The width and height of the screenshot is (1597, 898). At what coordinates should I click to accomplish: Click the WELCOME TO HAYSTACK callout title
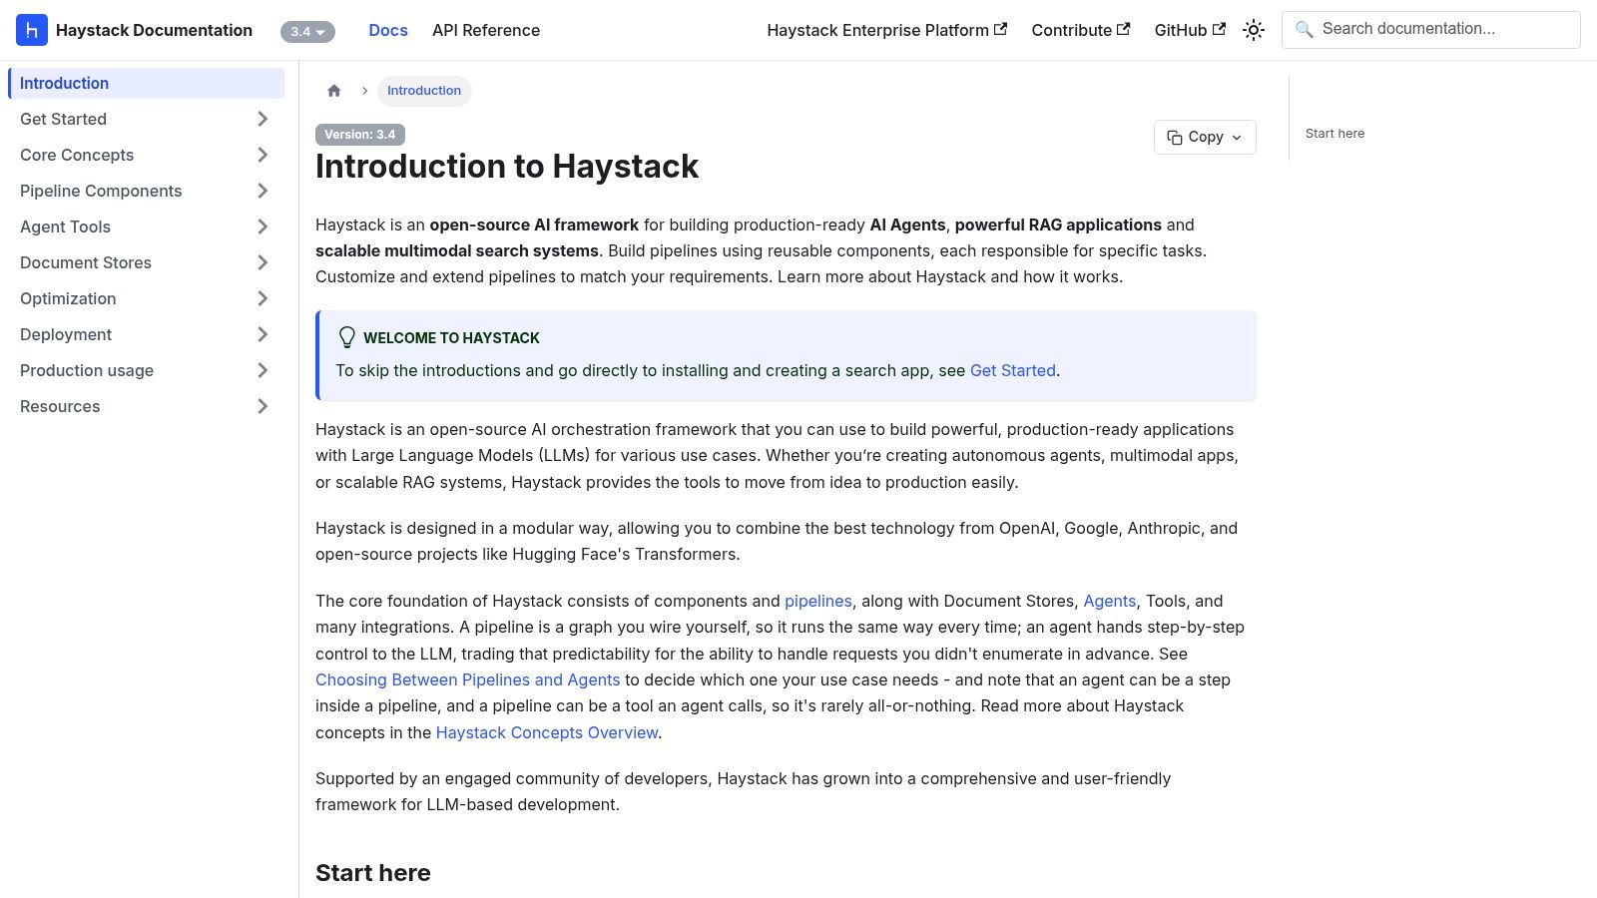451,338
